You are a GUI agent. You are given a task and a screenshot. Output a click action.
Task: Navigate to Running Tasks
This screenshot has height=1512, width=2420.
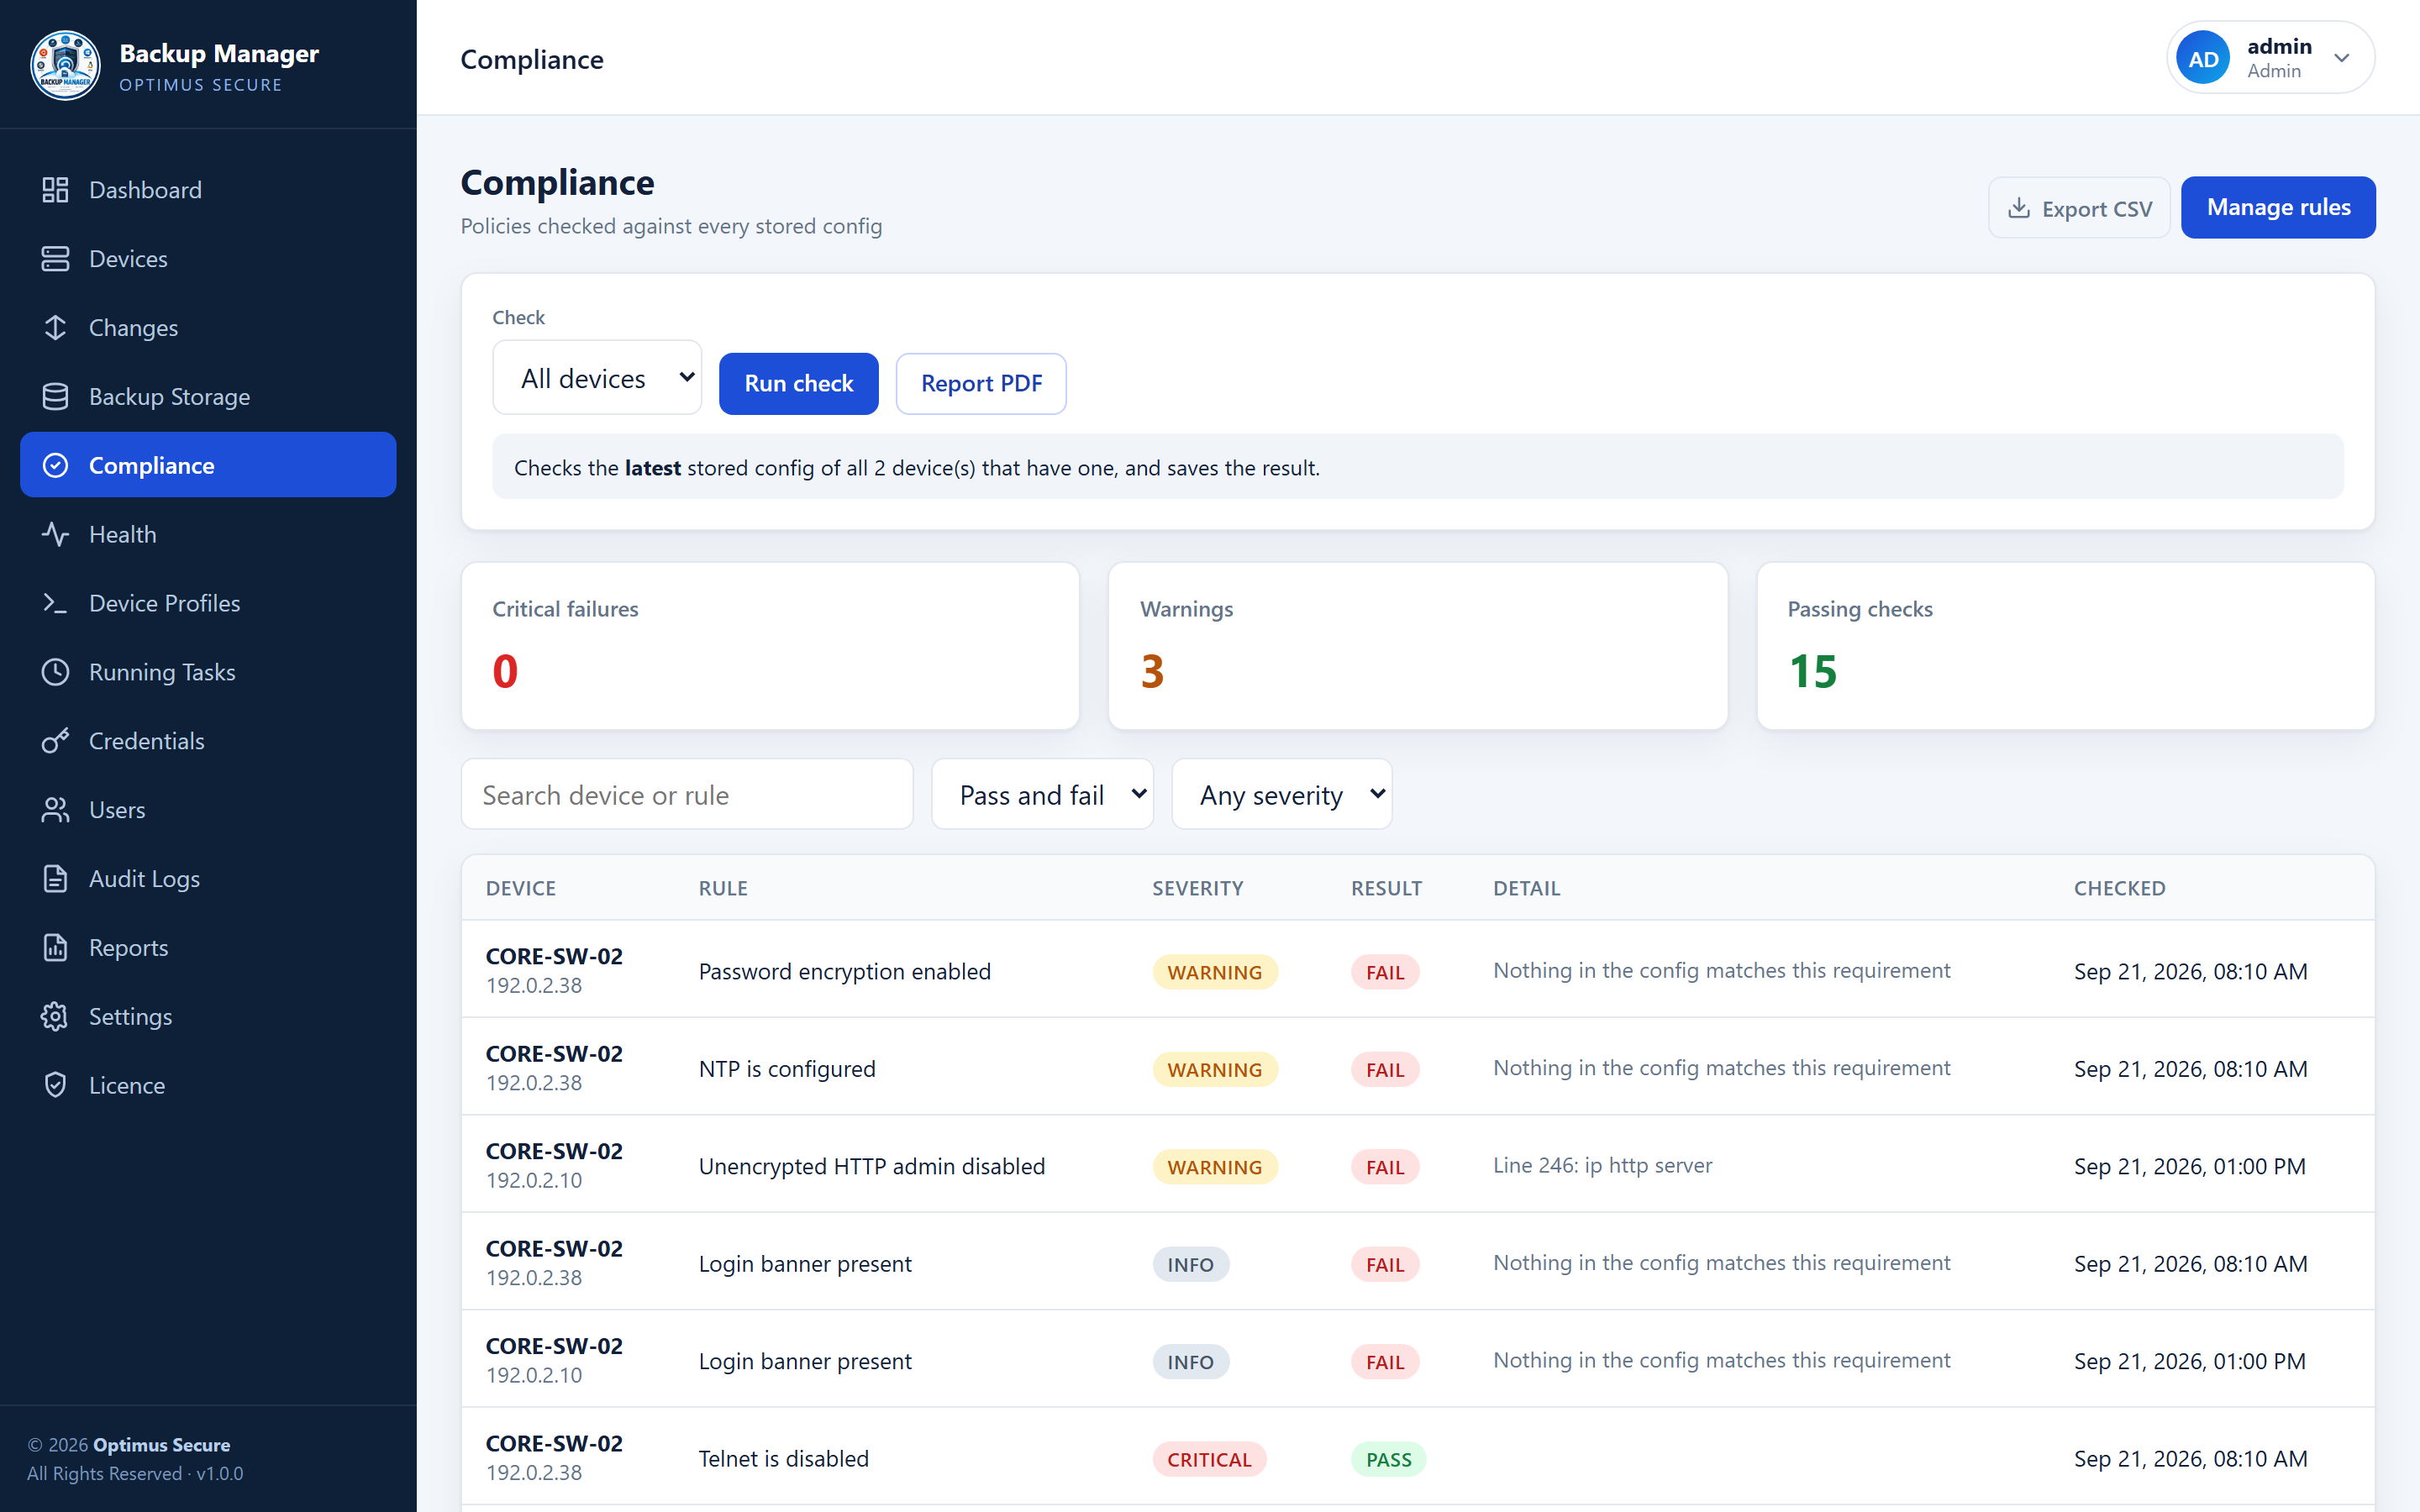[x=208, y=672]
